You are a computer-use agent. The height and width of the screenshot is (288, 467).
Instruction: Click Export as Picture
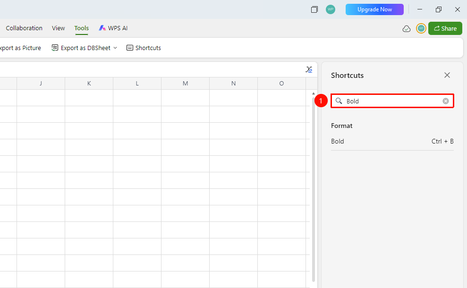20,48
